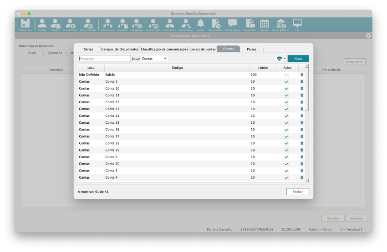Delete the Conta 1 row with trash icon
Viewport: 387px width, 252px height.
[x=301, y=81]
